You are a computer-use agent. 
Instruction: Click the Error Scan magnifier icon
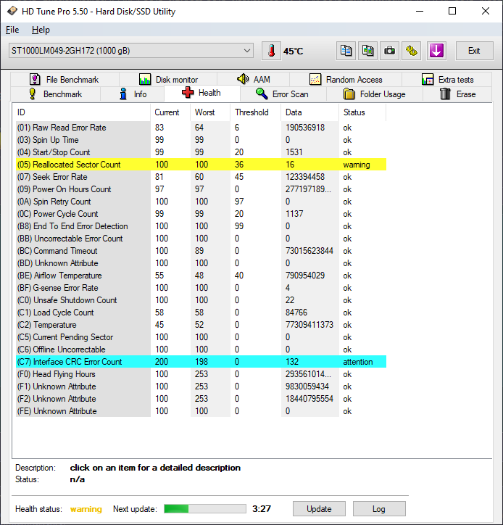coord(262,94)
